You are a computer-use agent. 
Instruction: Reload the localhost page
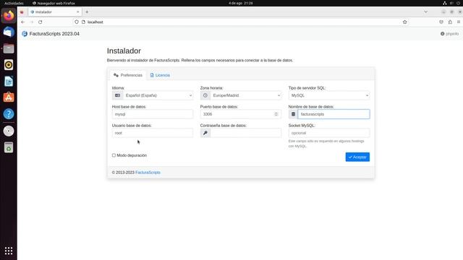point(41,22)
